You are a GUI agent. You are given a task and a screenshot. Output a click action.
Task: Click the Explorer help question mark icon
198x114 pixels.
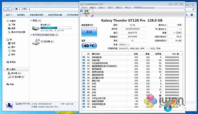192,15
